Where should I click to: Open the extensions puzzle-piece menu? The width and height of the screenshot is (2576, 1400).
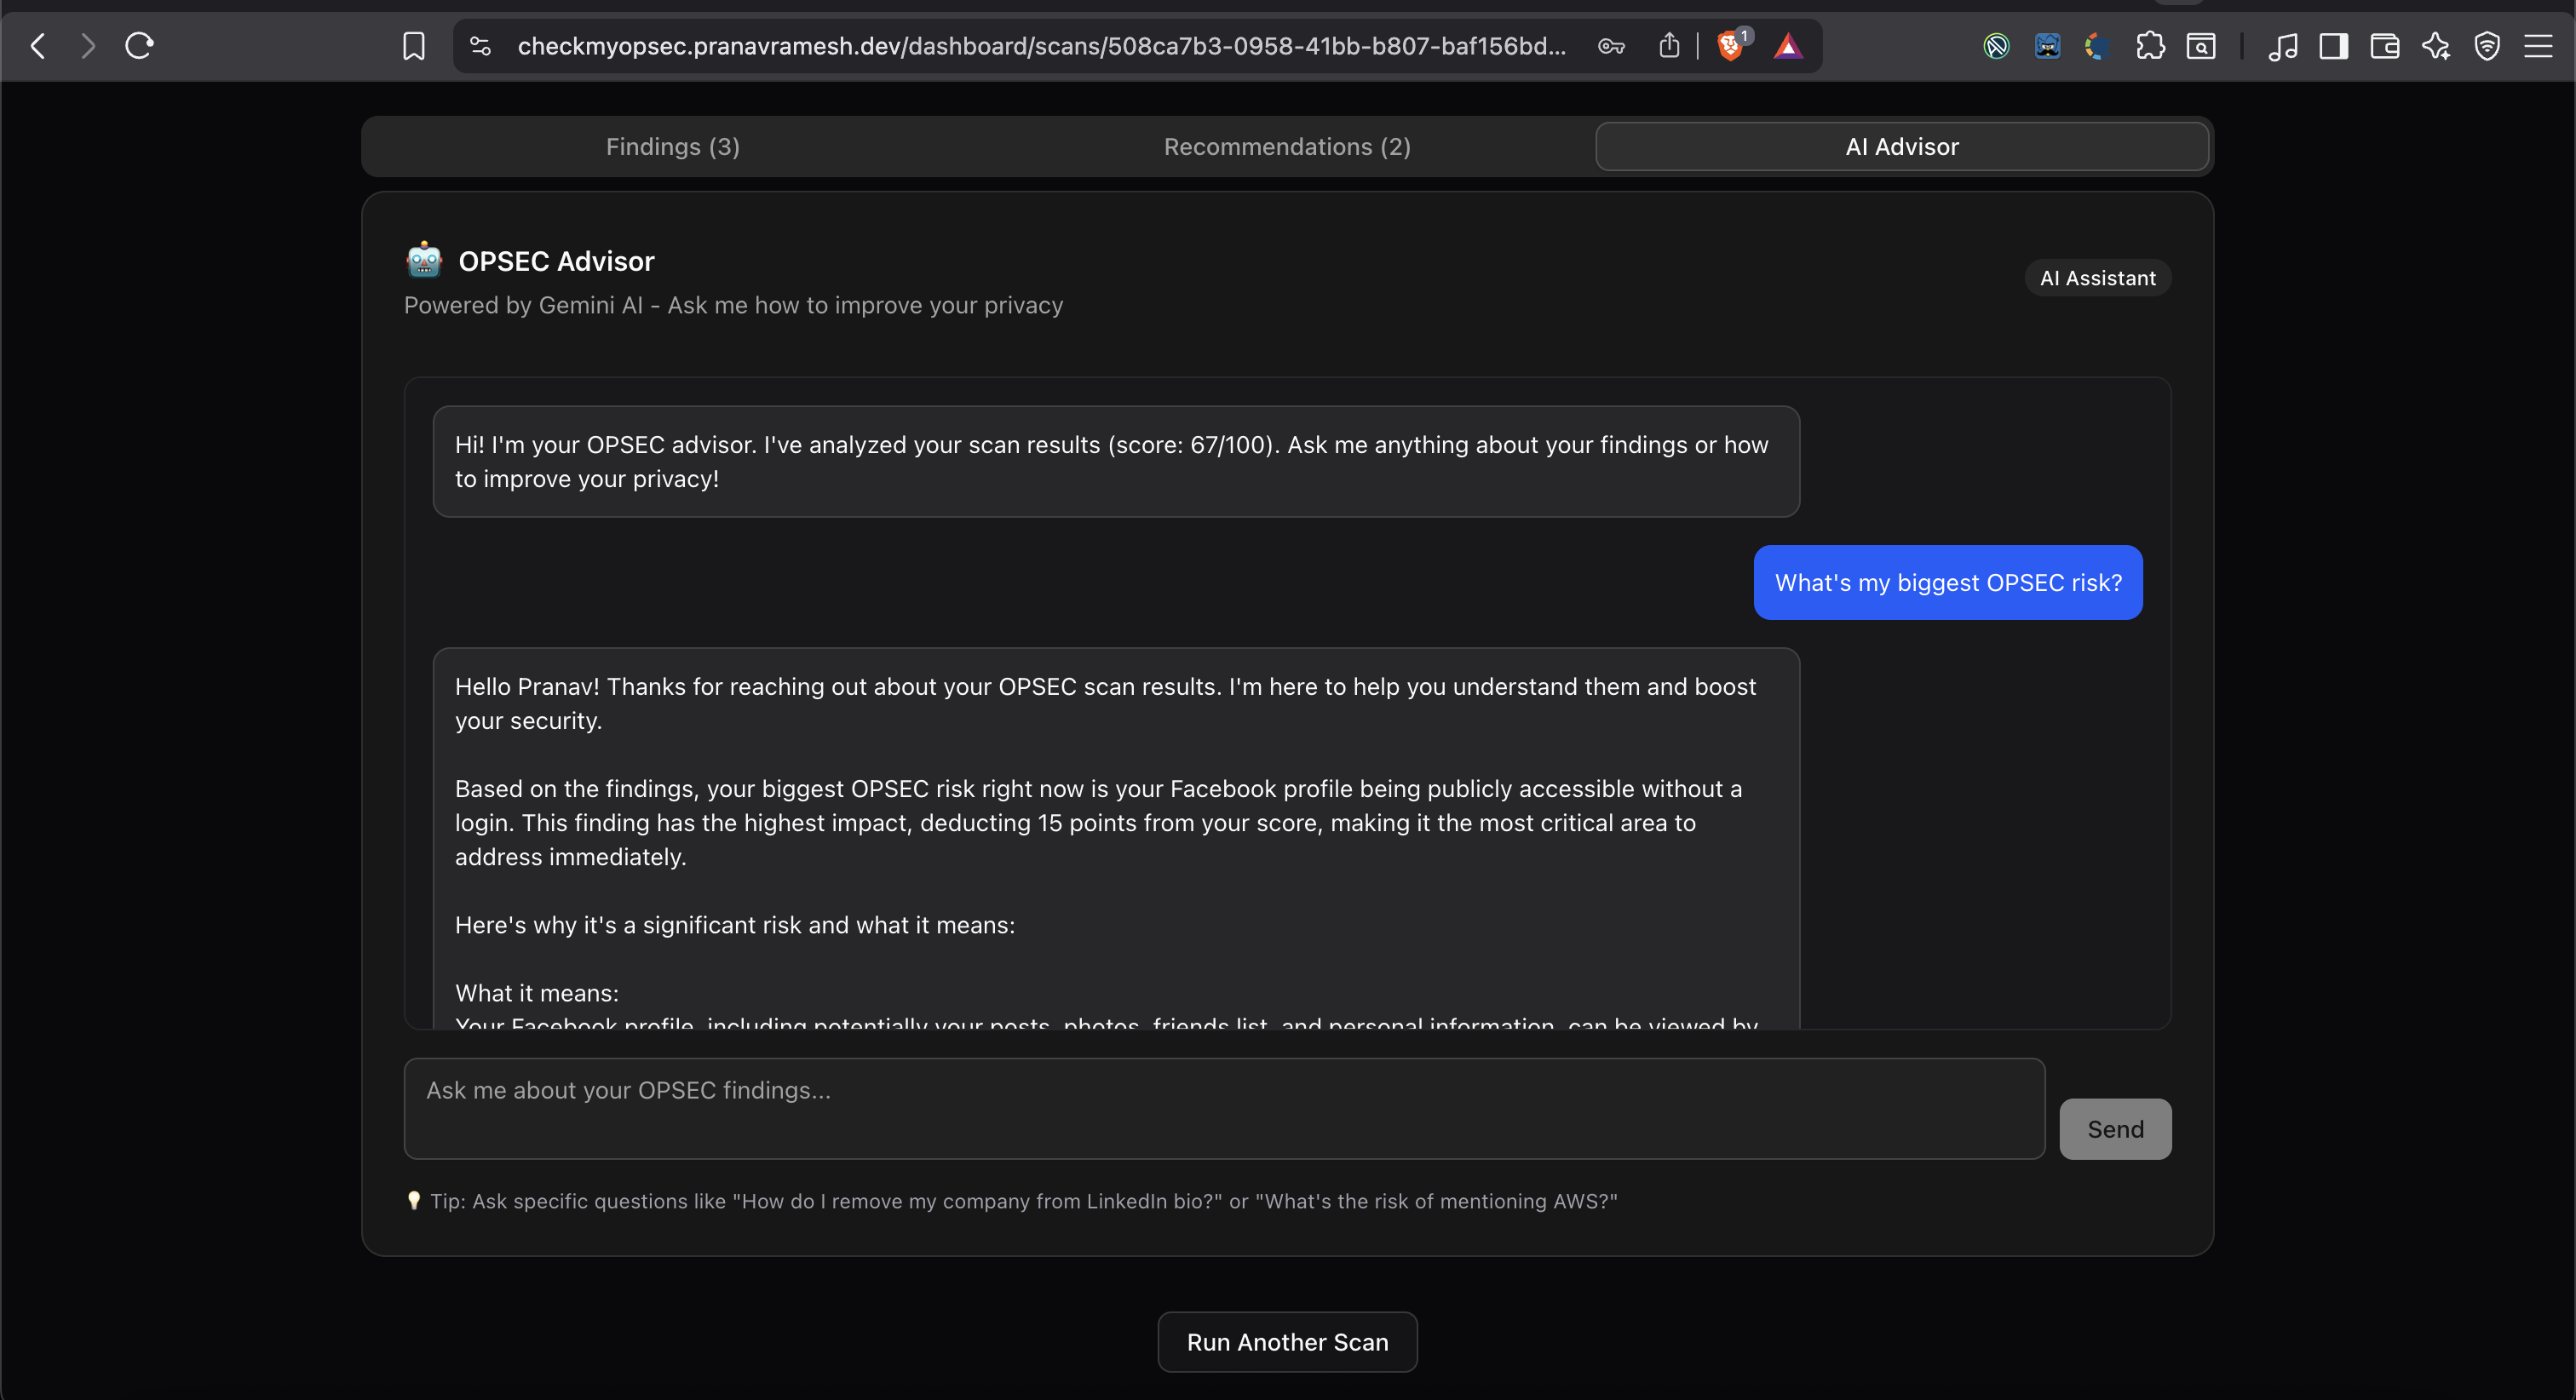pos(2150,46)
